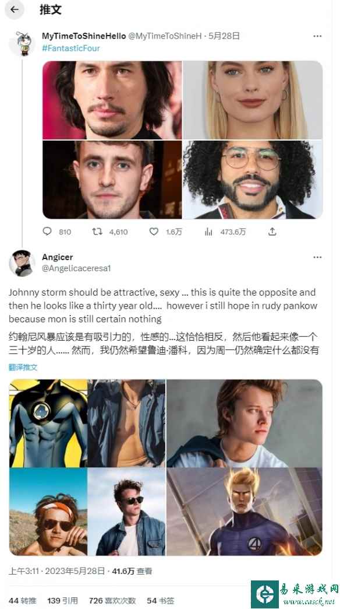340x609 pixels.
Task: Open the blonde woman photo
Action: pos(253,100)
